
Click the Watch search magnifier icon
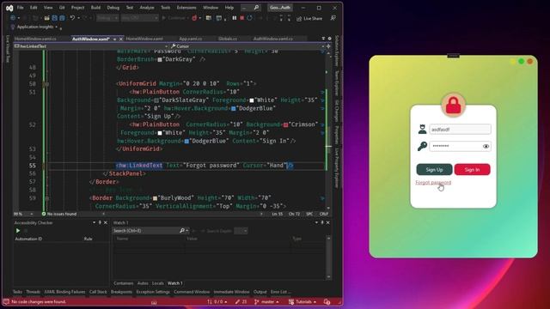coord(181,231)
